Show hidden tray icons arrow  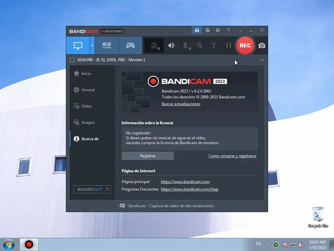(267, 245)
